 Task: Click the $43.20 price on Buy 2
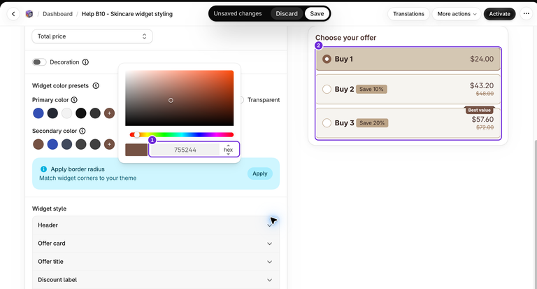point(482,85)
